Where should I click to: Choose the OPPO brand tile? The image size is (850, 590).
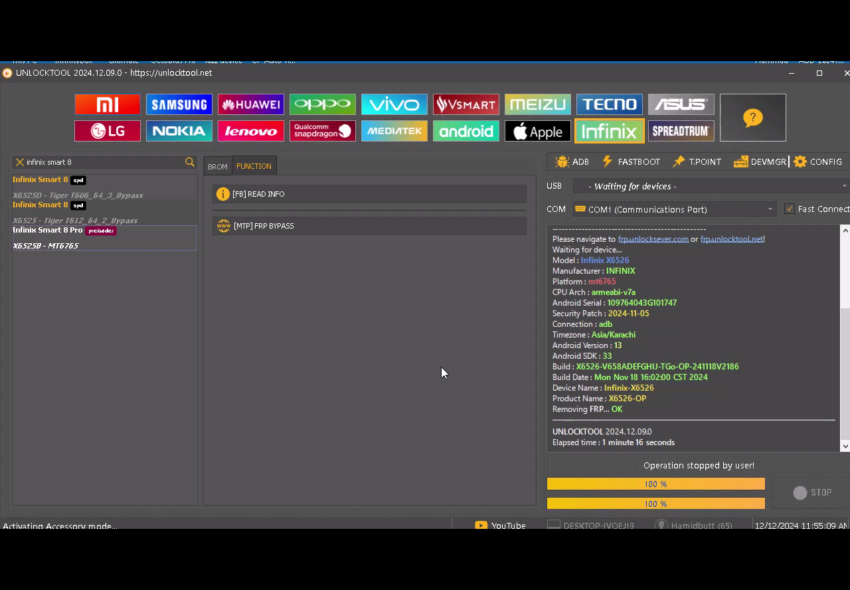pos(323,104)
